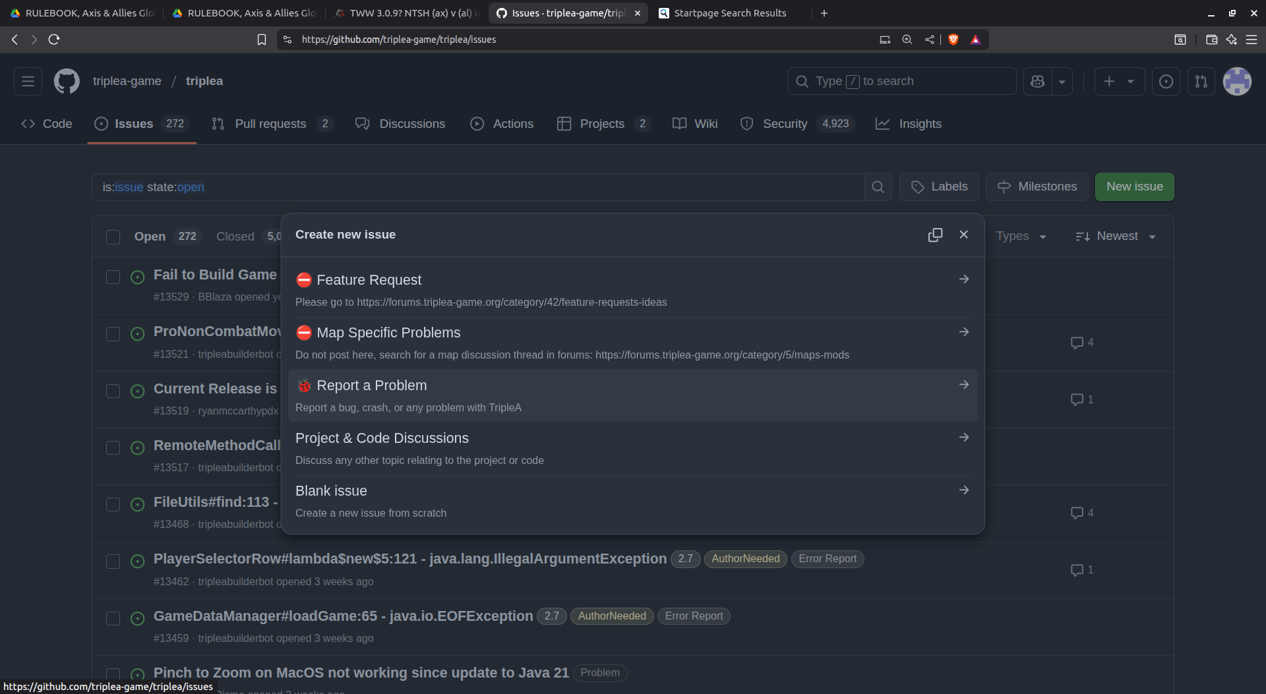Choose the Map Specific Problems template
Image resolution: width=1266 pixels, height=694 pixels.
633,343
